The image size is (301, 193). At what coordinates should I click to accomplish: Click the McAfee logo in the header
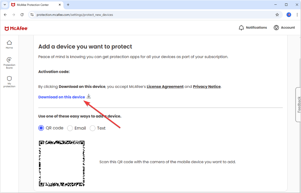click(x=16, y=28)
